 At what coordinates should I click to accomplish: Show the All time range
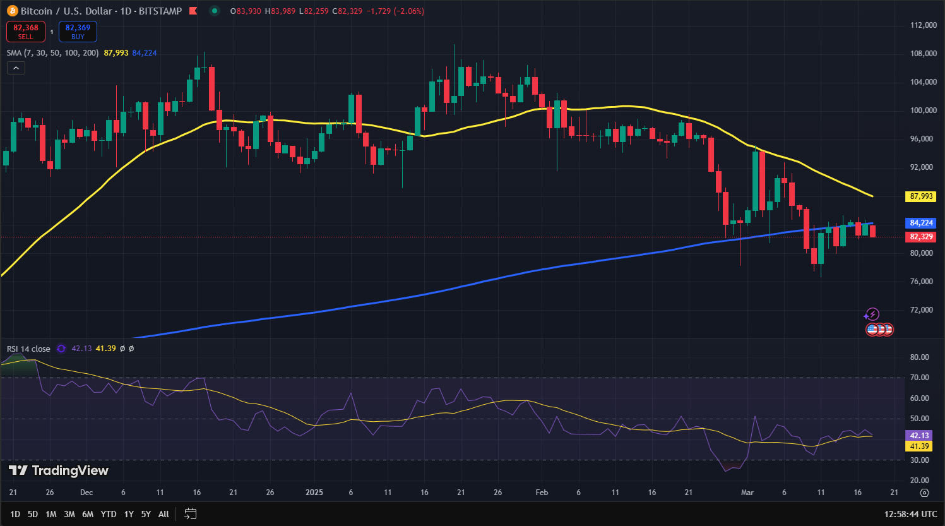pos(163,514)
